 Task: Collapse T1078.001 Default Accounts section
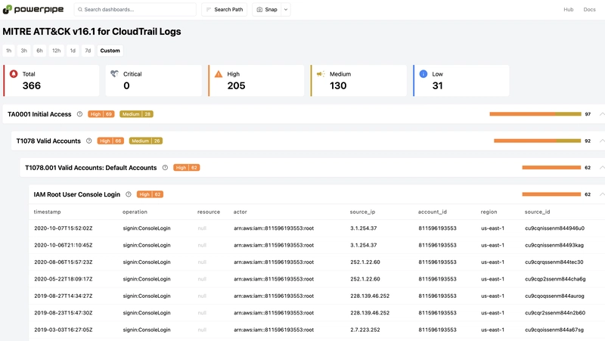coord(602,168)
